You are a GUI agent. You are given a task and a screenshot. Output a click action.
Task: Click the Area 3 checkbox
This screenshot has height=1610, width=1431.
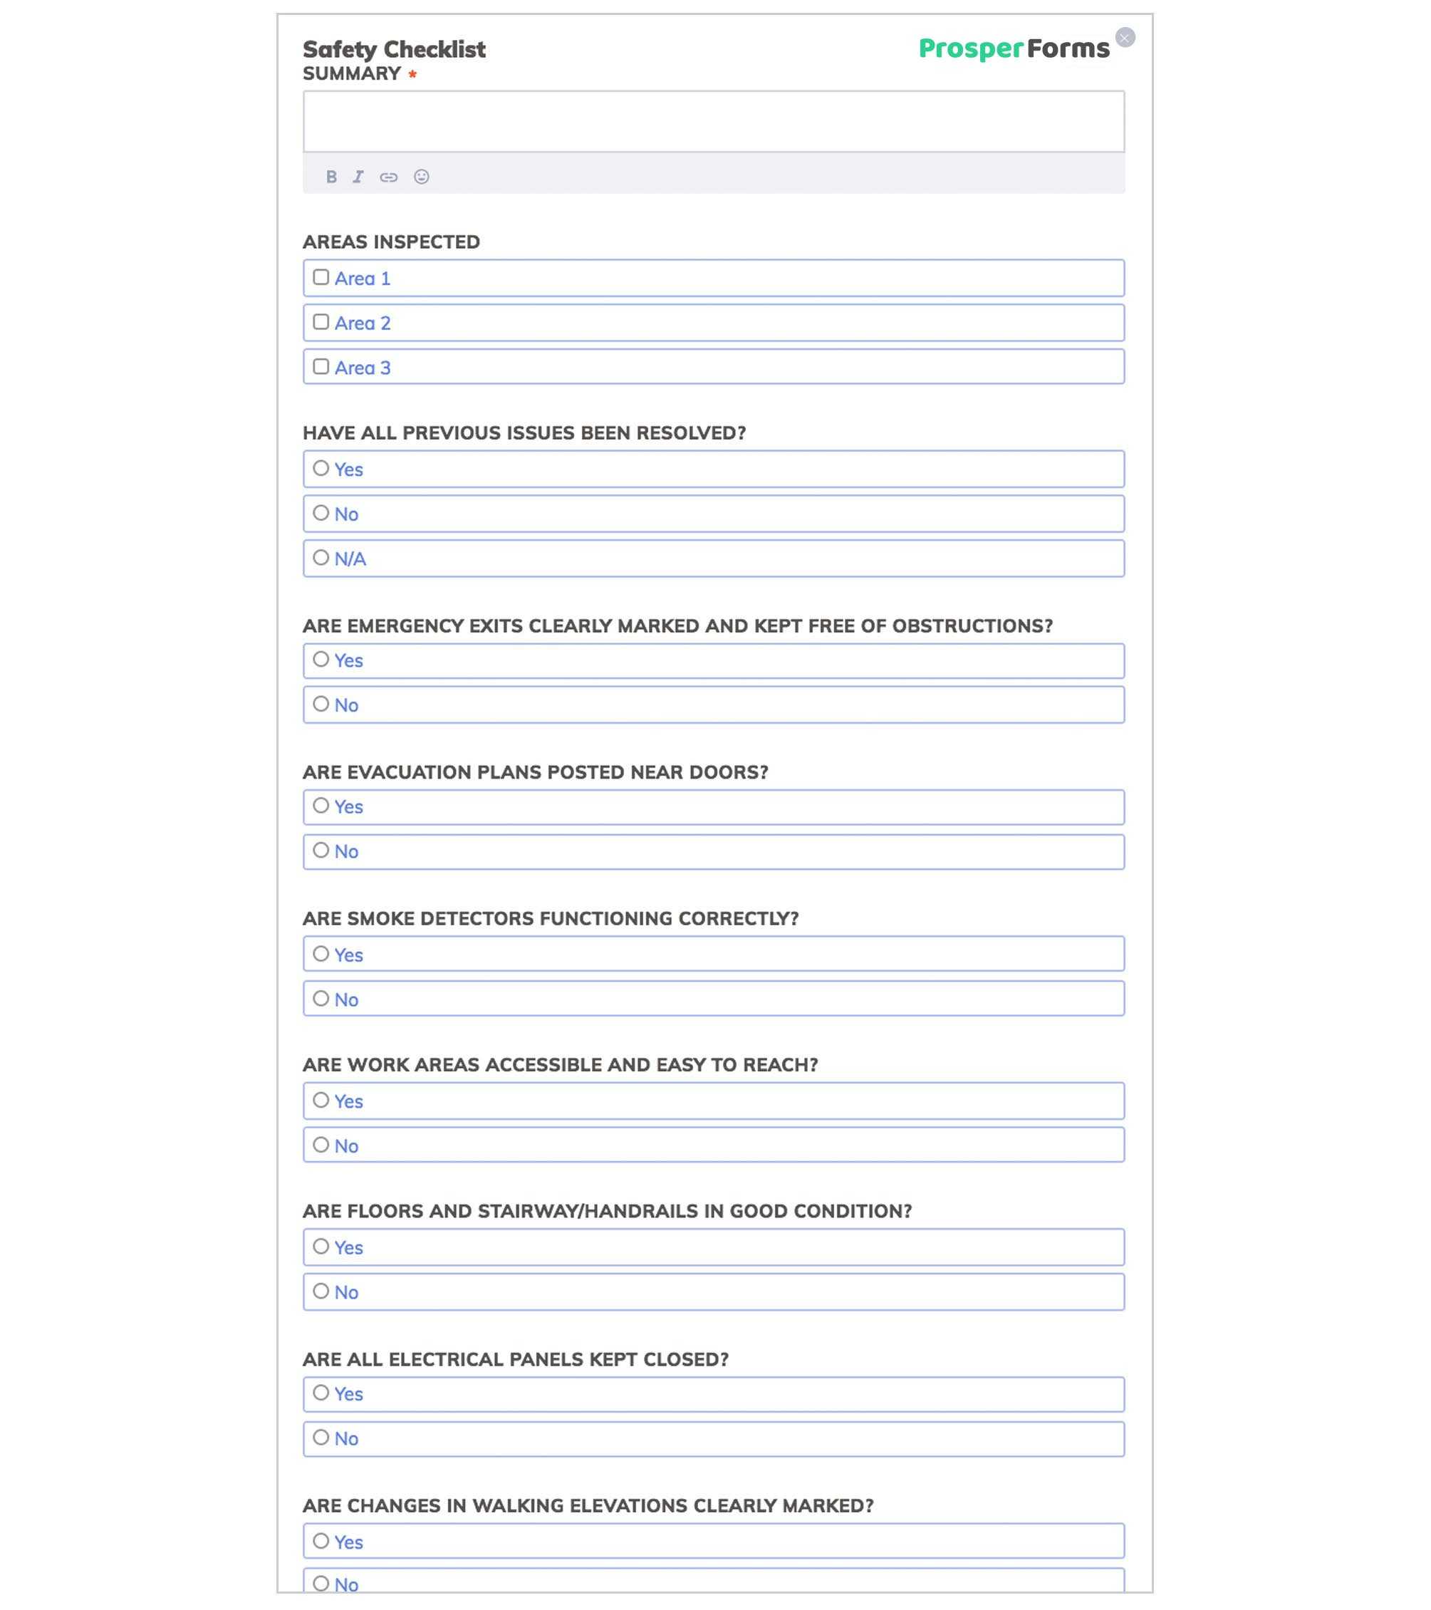319,366
